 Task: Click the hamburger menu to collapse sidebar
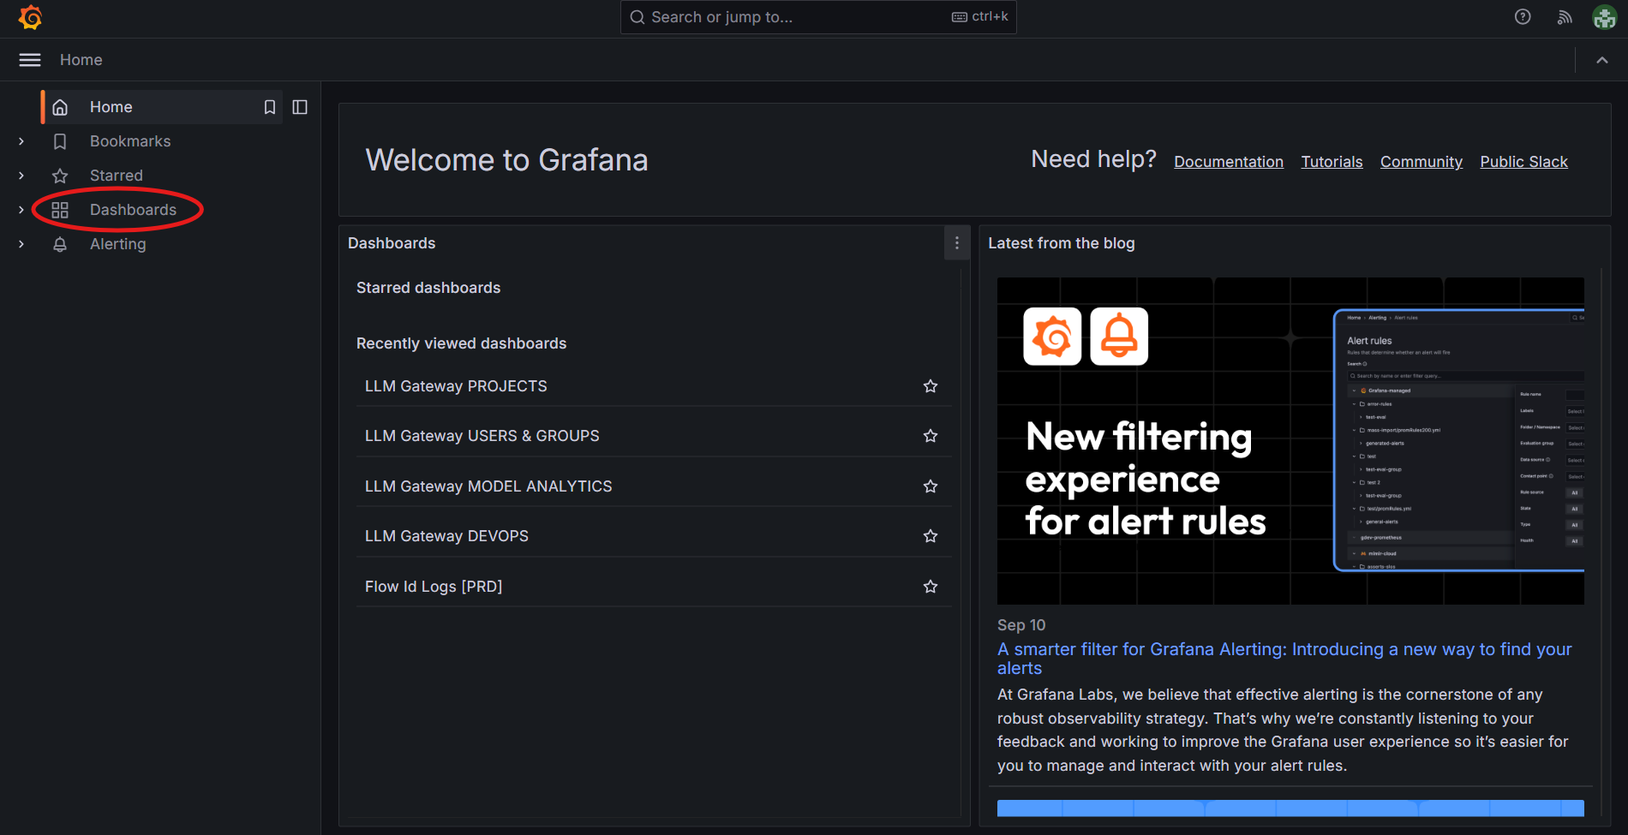(x=29, y=60)
